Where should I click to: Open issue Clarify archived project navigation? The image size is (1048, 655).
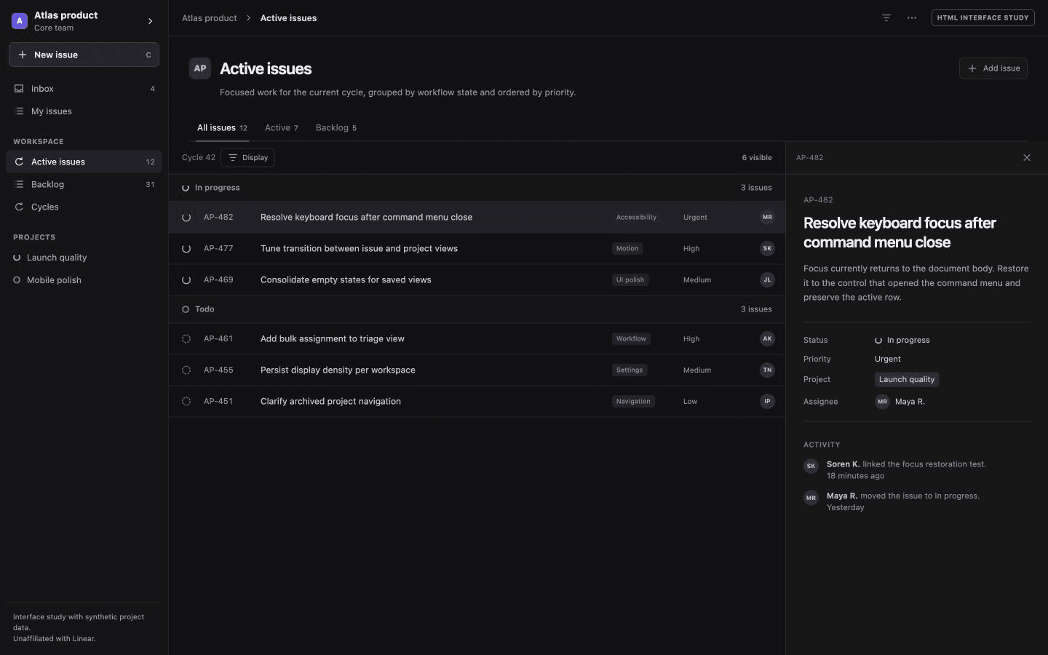click(477, 402)
